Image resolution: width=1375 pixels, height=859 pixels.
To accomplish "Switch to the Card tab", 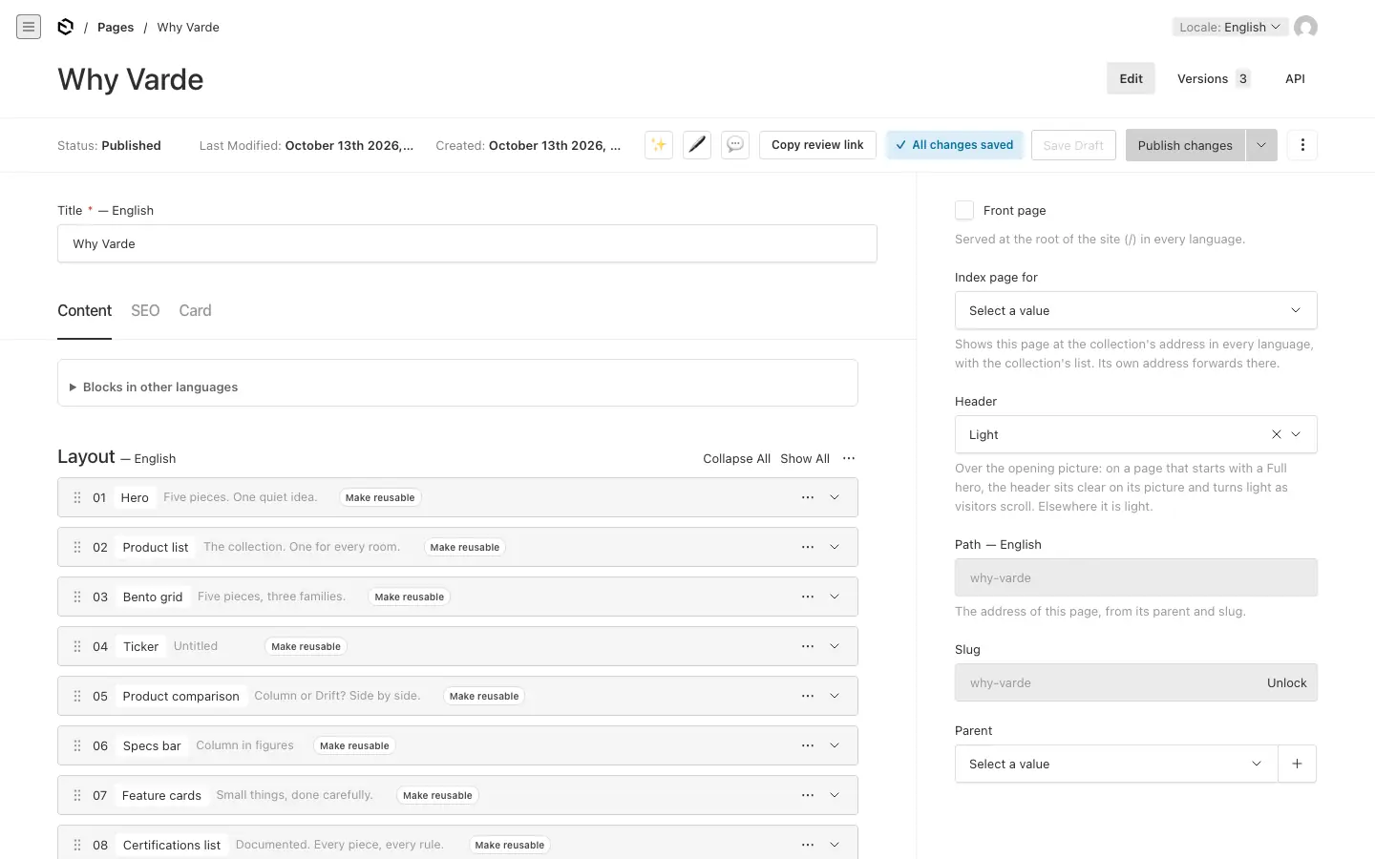I will coord(195,310).
